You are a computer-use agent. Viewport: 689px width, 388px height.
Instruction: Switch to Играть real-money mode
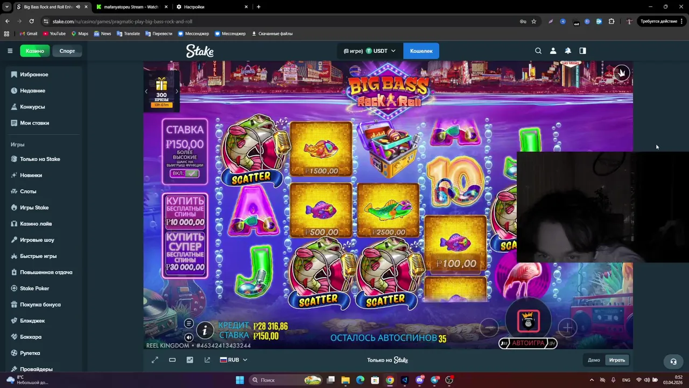617,360
